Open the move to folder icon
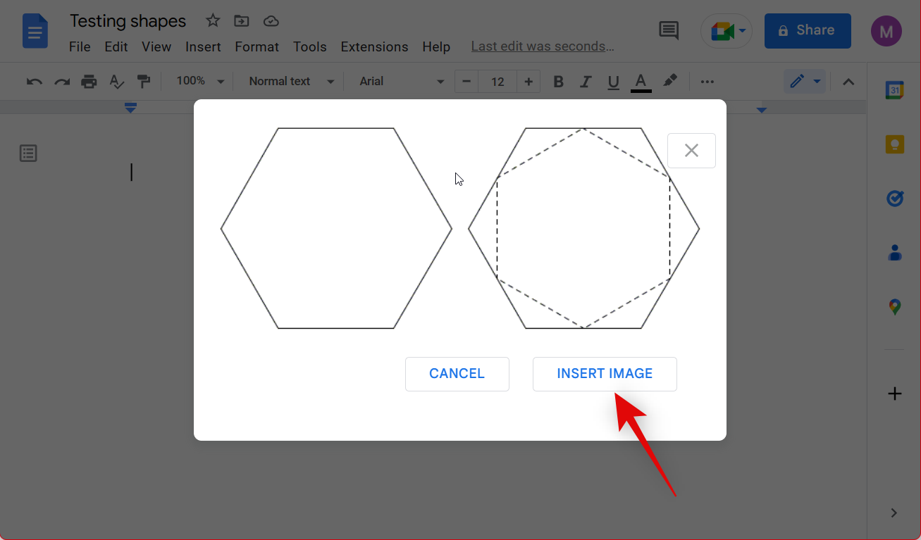Screen dimensions: 921x540 pos(242,20)
